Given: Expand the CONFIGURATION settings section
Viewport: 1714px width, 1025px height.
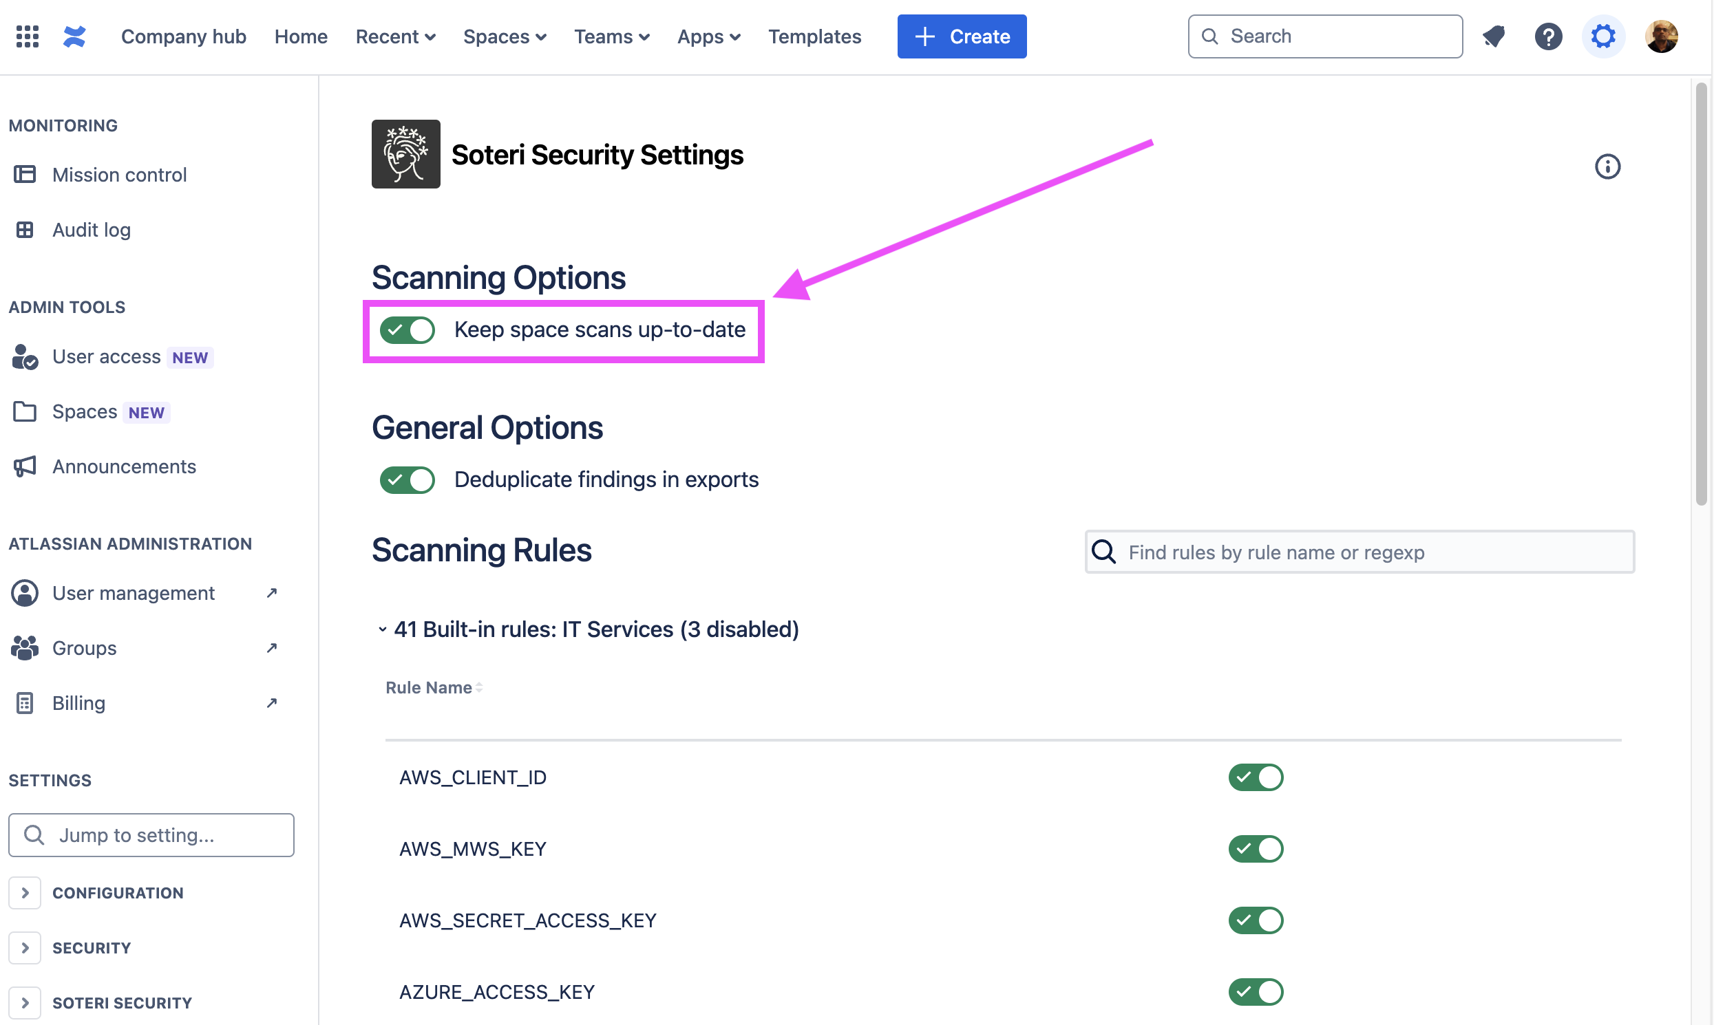Looking at the screenshot, I should pyautogui.click(x=25, y=893).
